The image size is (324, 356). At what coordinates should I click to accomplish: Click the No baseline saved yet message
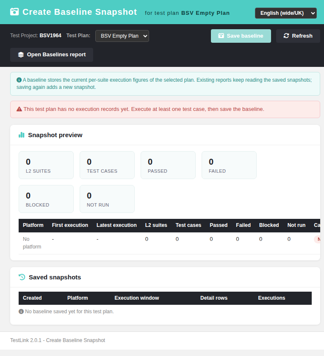point(69,312)
